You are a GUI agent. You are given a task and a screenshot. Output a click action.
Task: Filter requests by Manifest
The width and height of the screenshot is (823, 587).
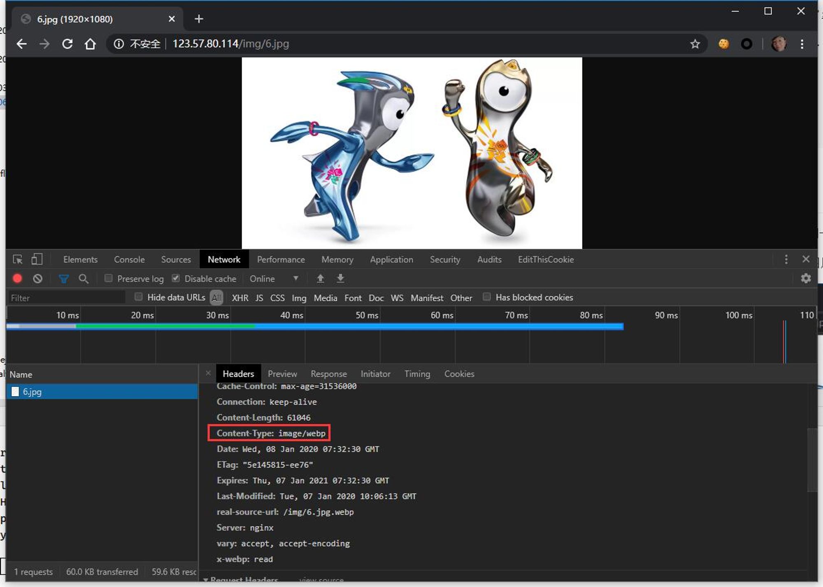coord(427,298)
